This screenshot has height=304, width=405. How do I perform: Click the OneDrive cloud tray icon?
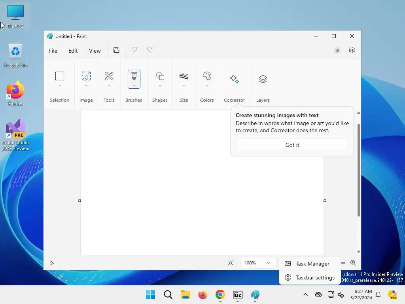click(x=318, y=294)
